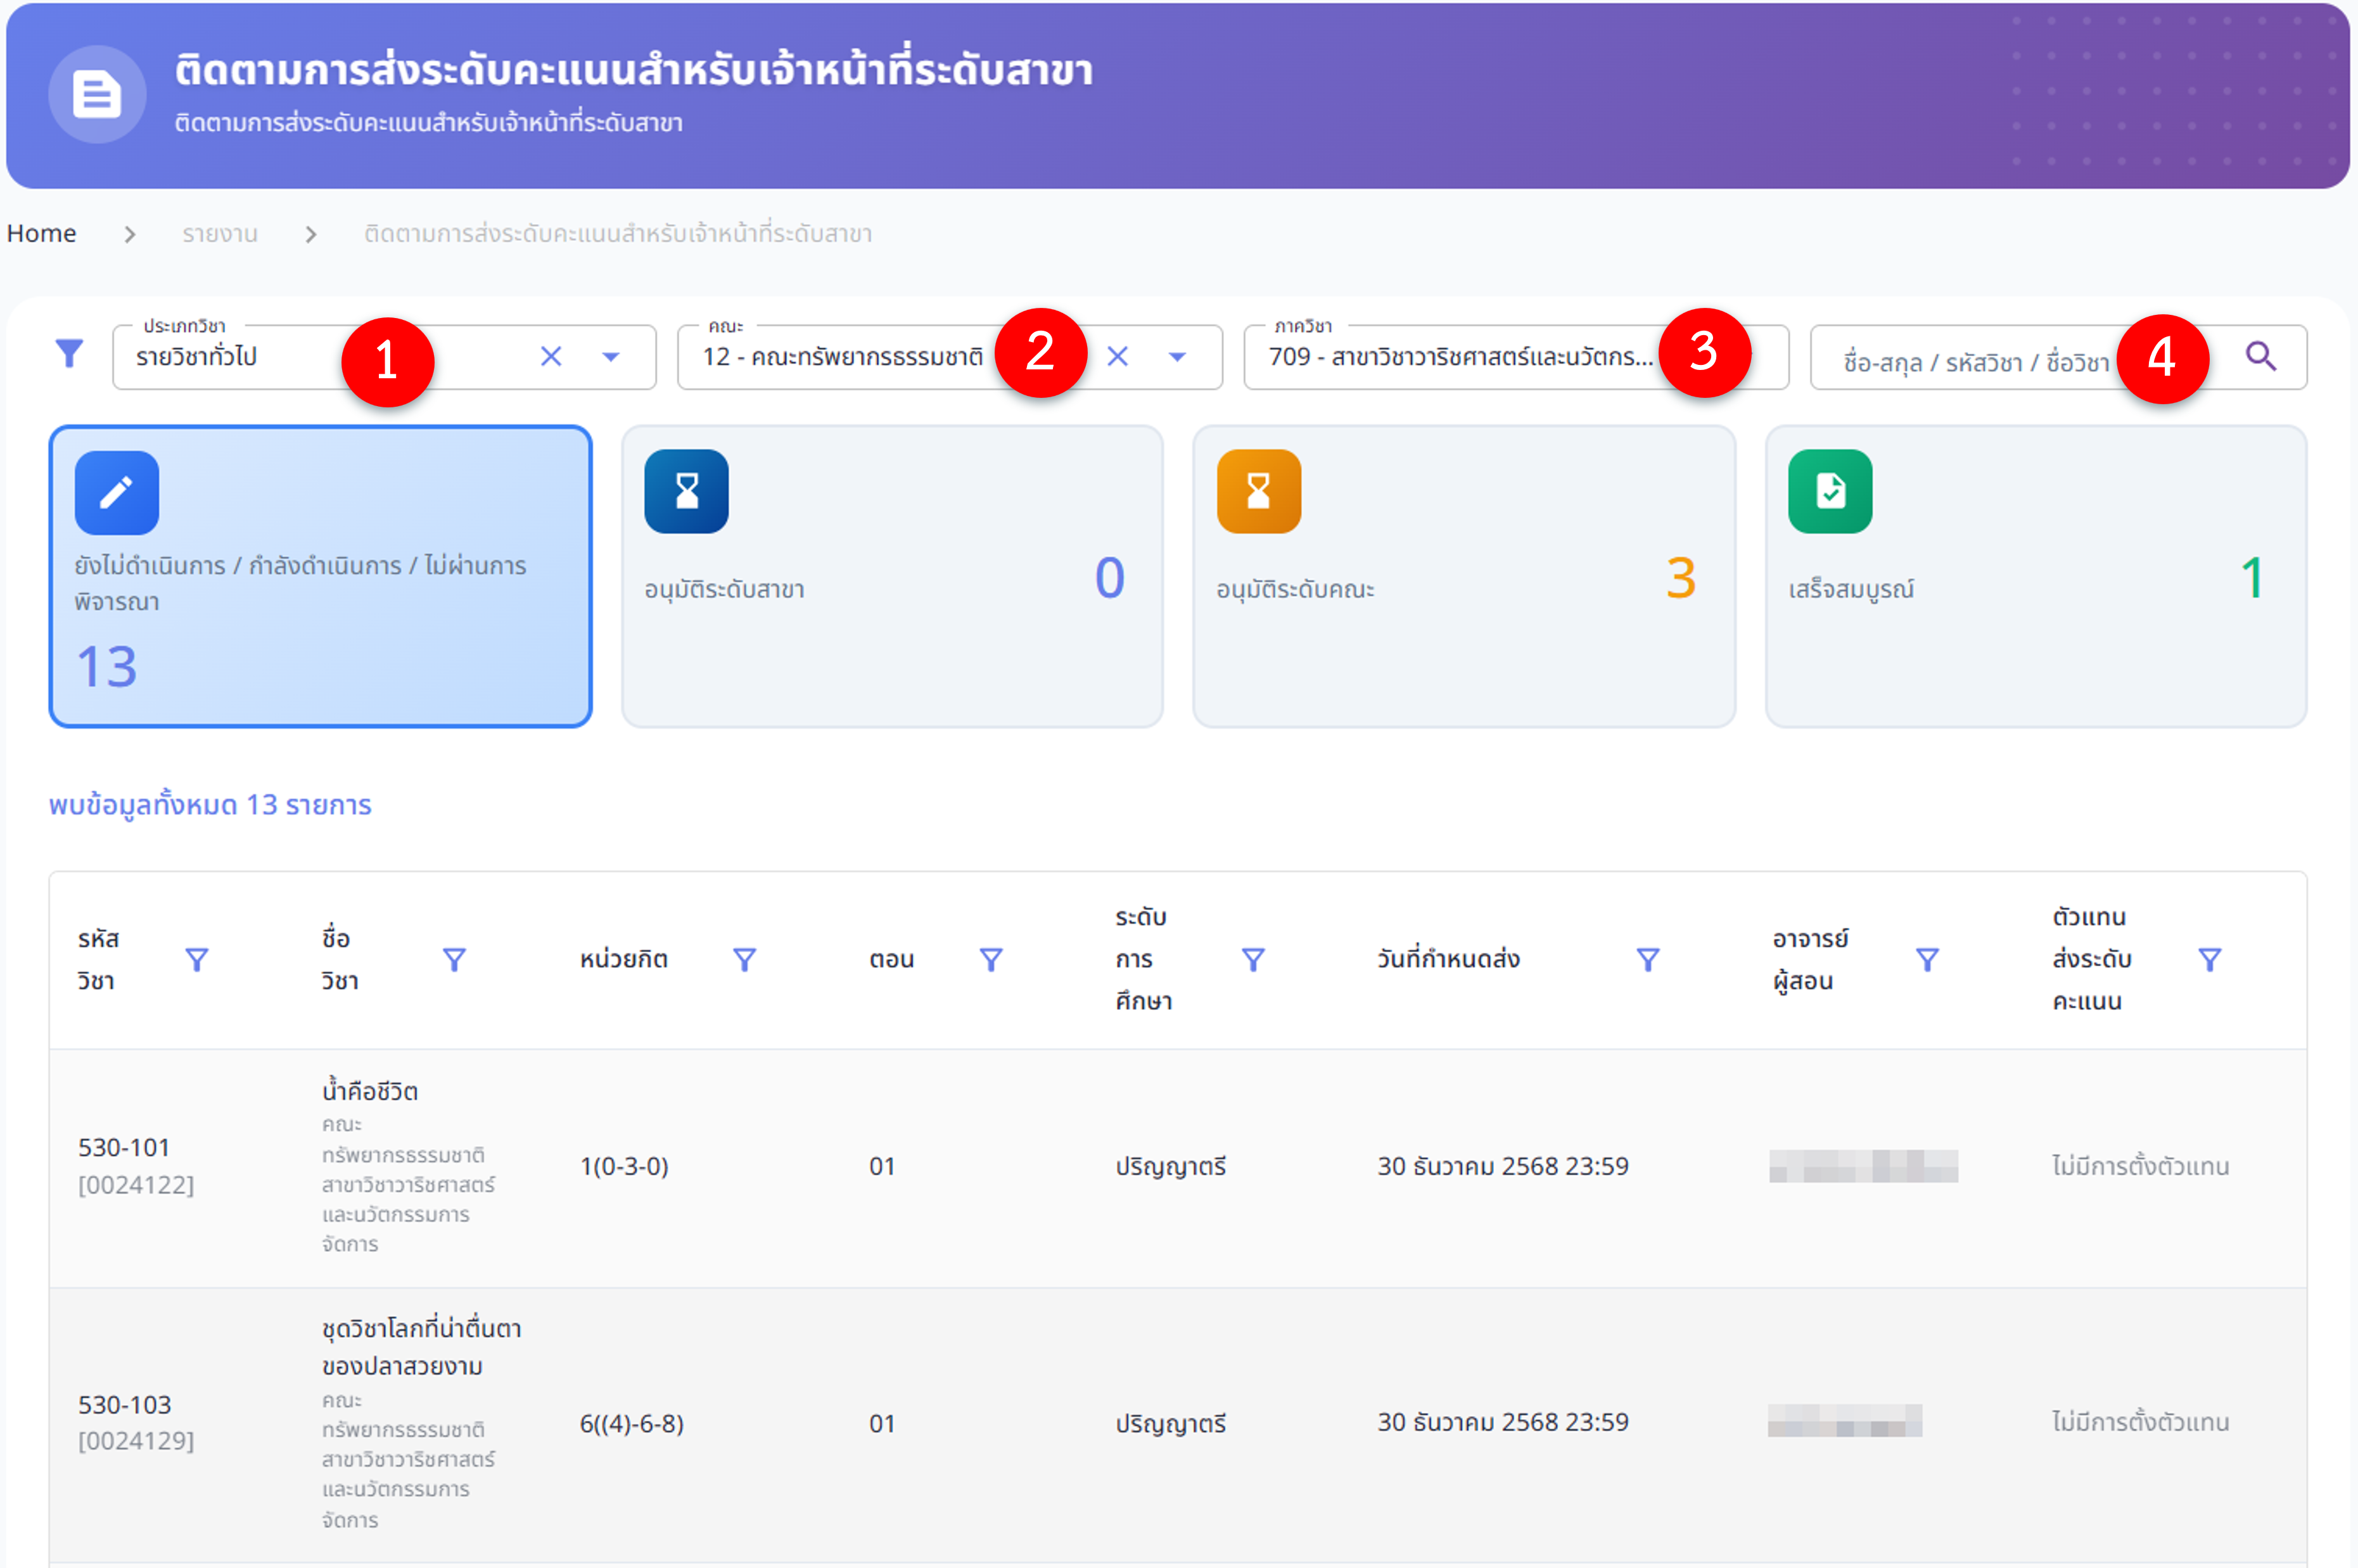
Task: Select the เสร็จสมบูรณ์ status card
Action: (x=2035, y=577)
